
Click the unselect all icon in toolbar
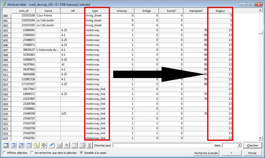coord(6,145)
